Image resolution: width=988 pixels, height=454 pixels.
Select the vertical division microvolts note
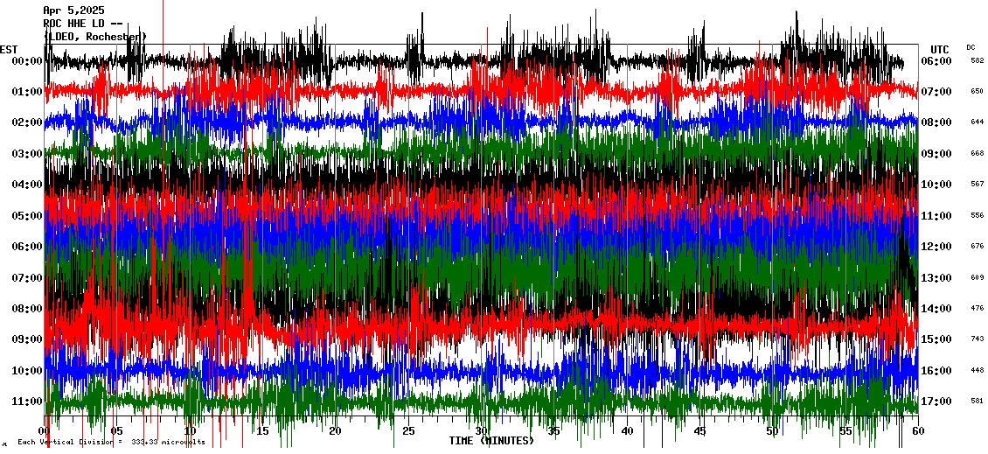(x=111, y=442)
